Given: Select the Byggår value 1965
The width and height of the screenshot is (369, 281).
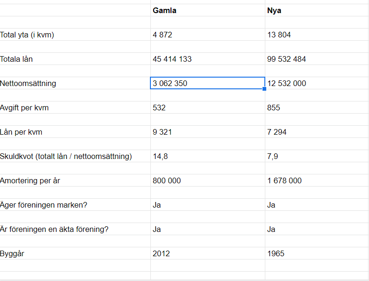Looking at the screenshot, I should [317, 253].
